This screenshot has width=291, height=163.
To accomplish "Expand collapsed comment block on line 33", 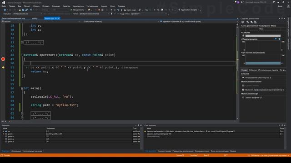I will (x=22, y=43).
